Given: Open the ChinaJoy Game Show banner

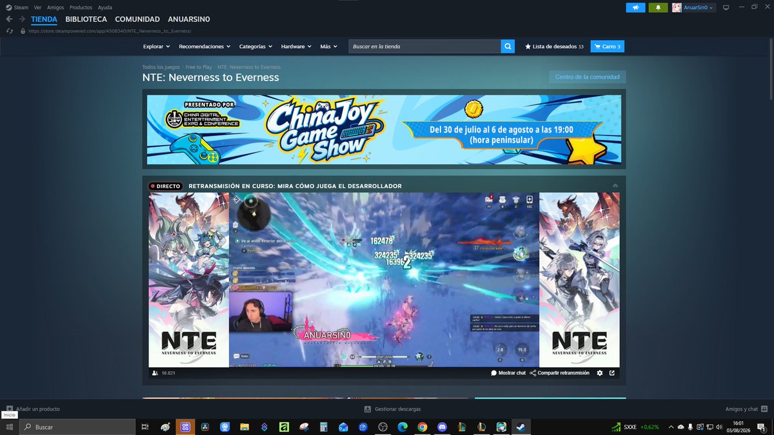Looking at the screenshot, I should point(384,130).
